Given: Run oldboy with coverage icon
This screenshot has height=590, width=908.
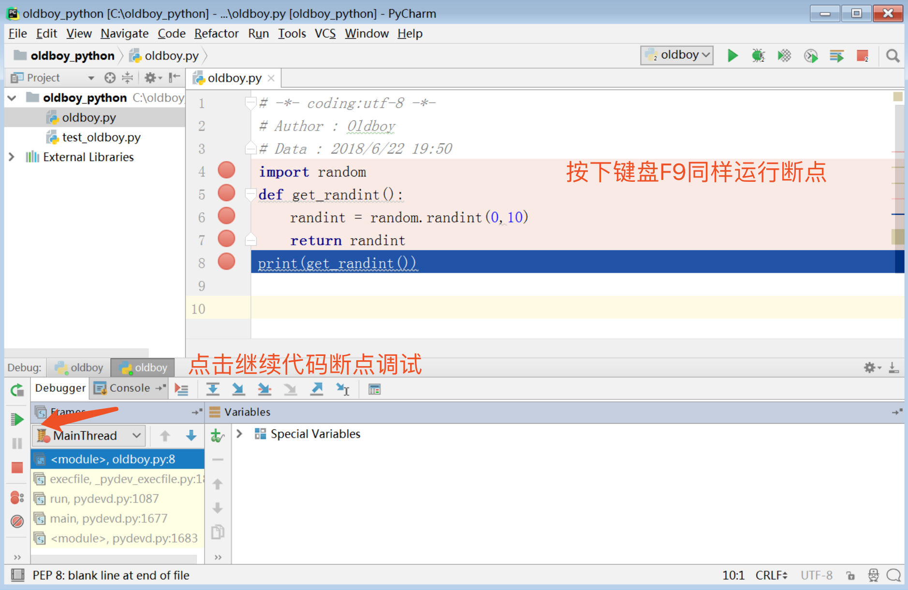Looking at the screenshot, I should coord(784,56).
